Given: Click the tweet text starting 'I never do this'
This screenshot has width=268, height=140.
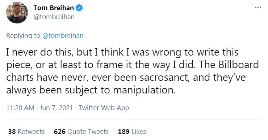Looking at the screenshot, I should [x=133, y=71].
